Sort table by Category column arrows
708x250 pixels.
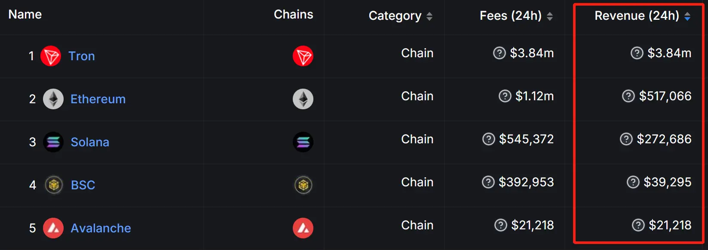click(x=429, y=16)
